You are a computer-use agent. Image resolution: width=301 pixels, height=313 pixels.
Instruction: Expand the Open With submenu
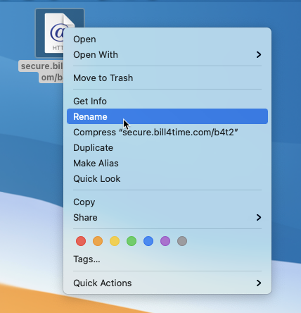[x=167, y=55]
